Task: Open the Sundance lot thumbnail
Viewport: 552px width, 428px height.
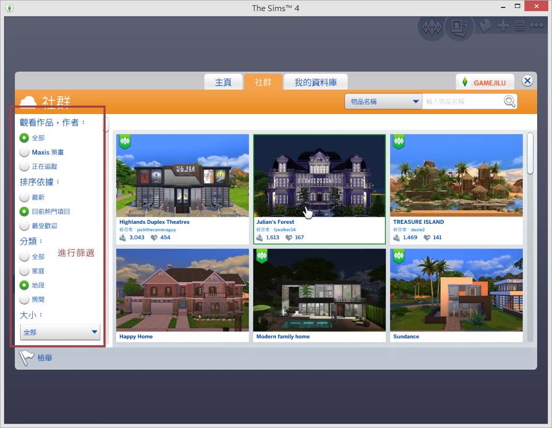Action: tap(456, 290)
